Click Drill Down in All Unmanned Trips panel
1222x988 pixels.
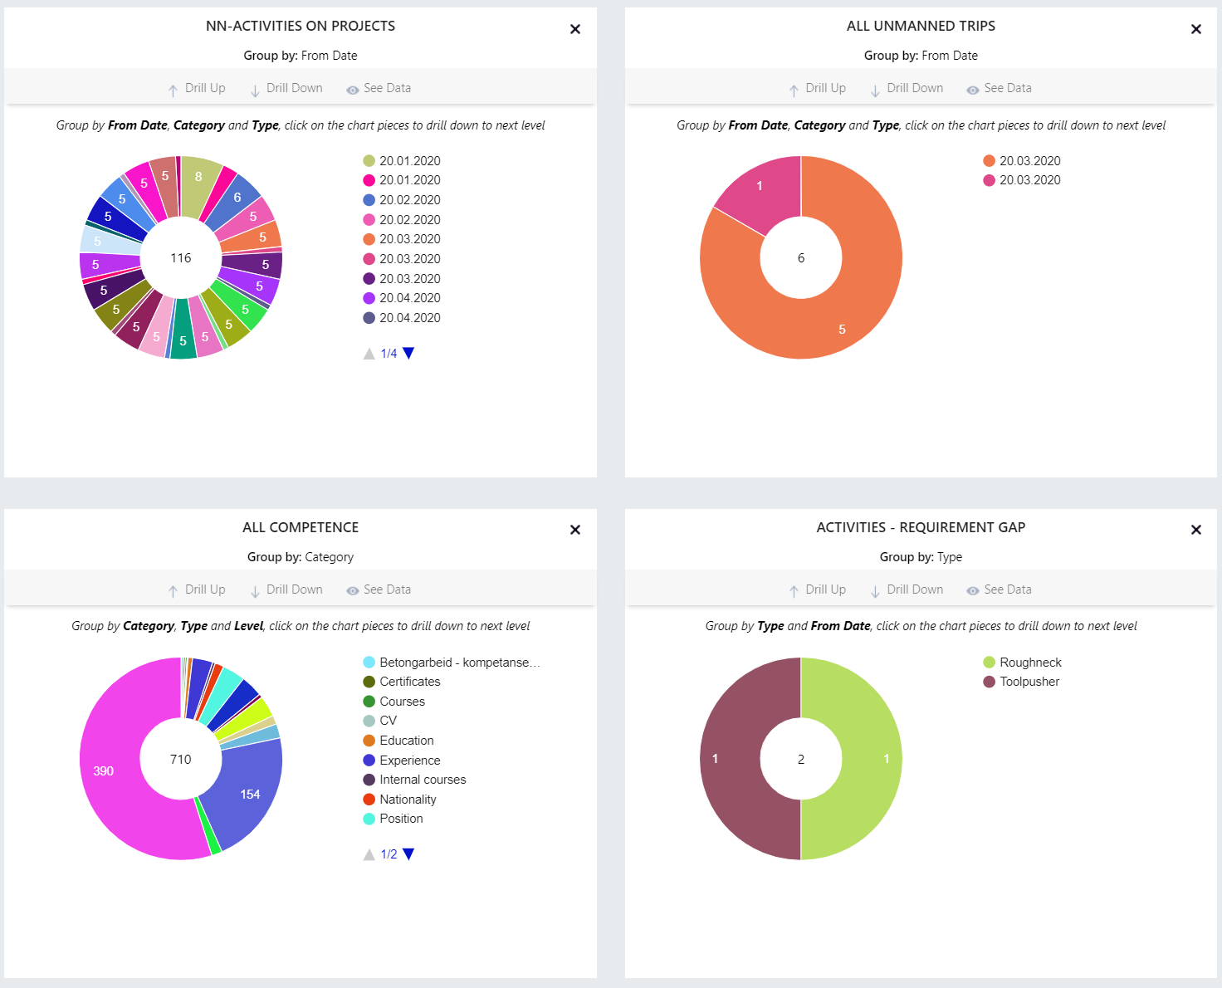tap(907, 89)
